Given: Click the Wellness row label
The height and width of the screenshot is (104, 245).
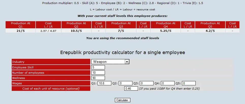Looking at the screenshot, I should pyautogui.click(x=51, y=78).
